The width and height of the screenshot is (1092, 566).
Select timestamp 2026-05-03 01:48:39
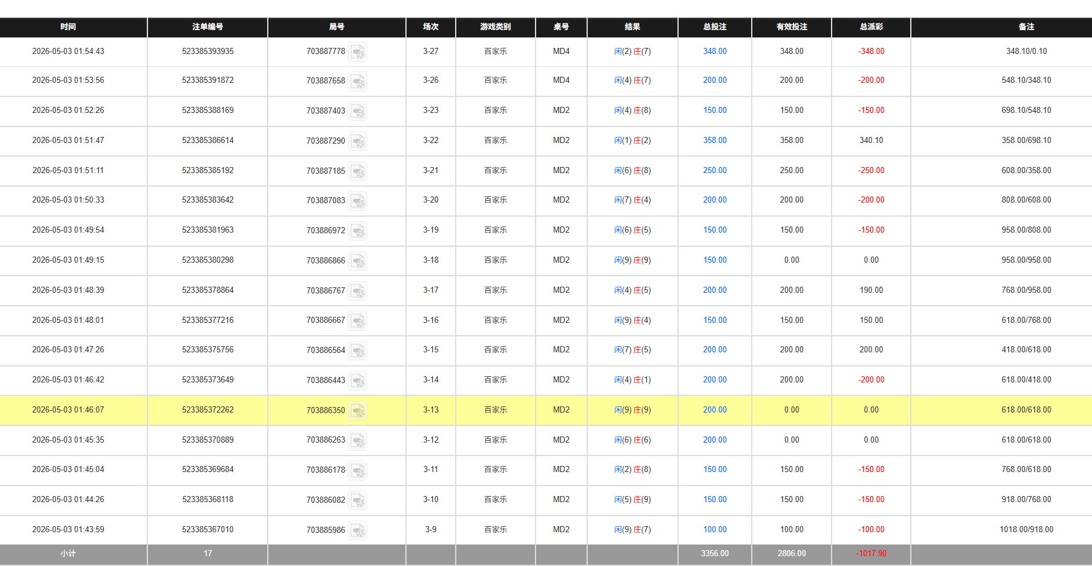click(x=68, y=290)
